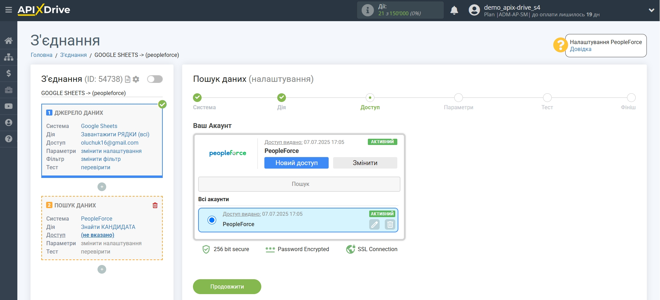660x300 pixels.
Task: Delete the PeopleForce account trash icon
Action: click(x=390, y=225)
